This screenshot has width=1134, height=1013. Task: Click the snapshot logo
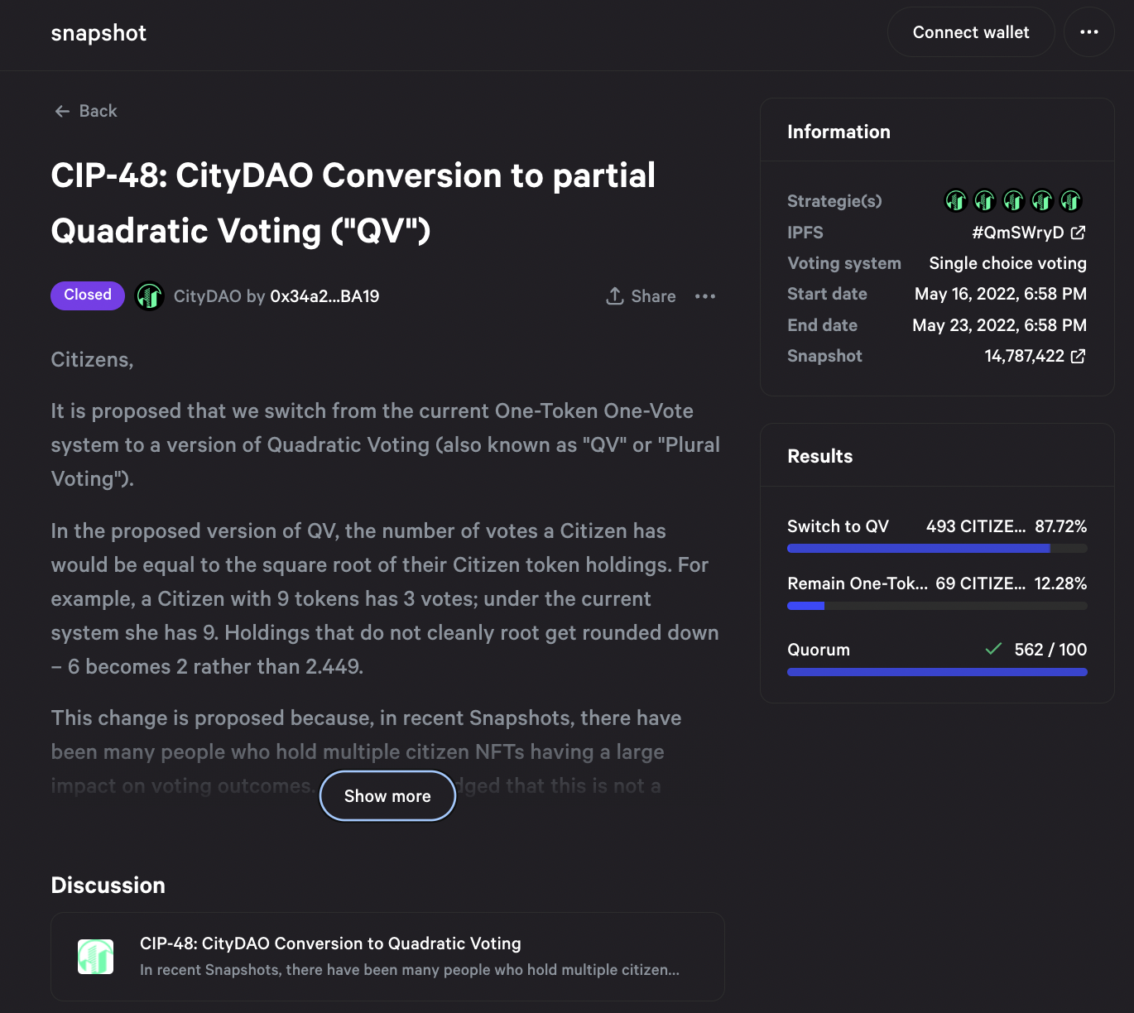[99, 33]
